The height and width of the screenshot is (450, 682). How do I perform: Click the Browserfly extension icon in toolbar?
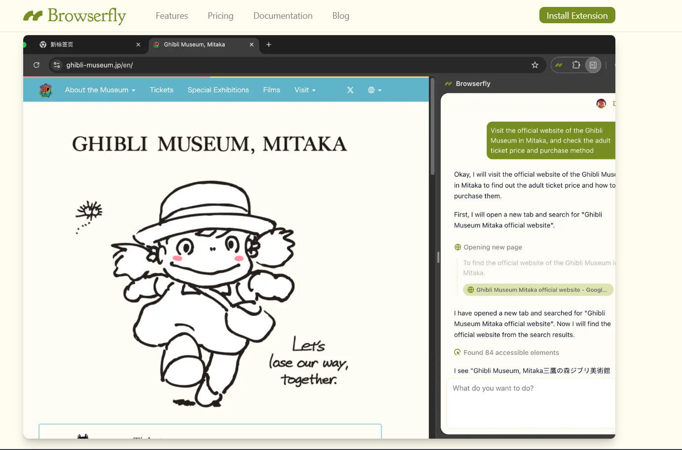point(559,65)
